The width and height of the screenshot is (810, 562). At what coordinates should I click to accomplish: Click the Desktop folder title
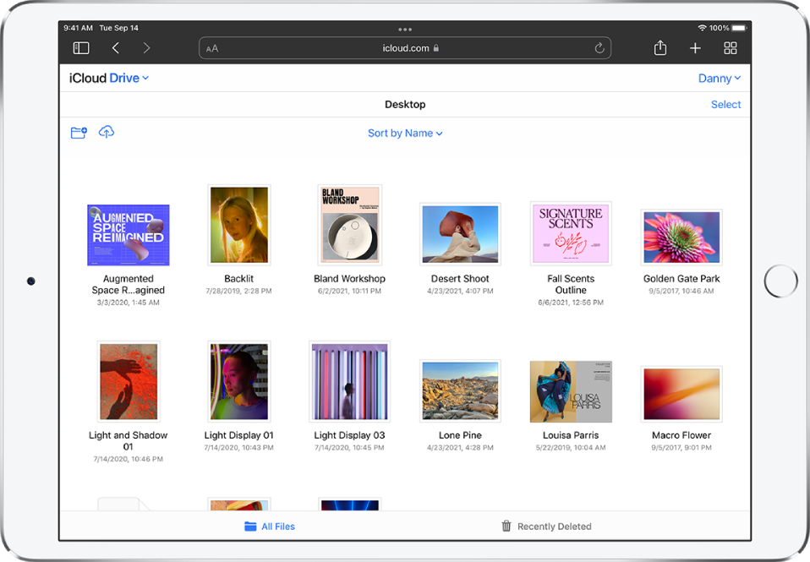click(405, 104)
